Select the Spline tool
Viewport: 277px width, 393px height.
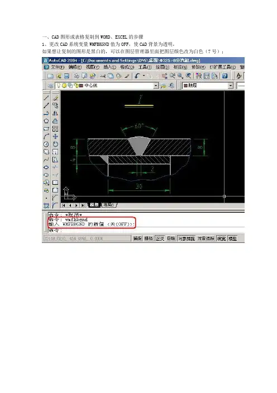(x=46, y=160)
